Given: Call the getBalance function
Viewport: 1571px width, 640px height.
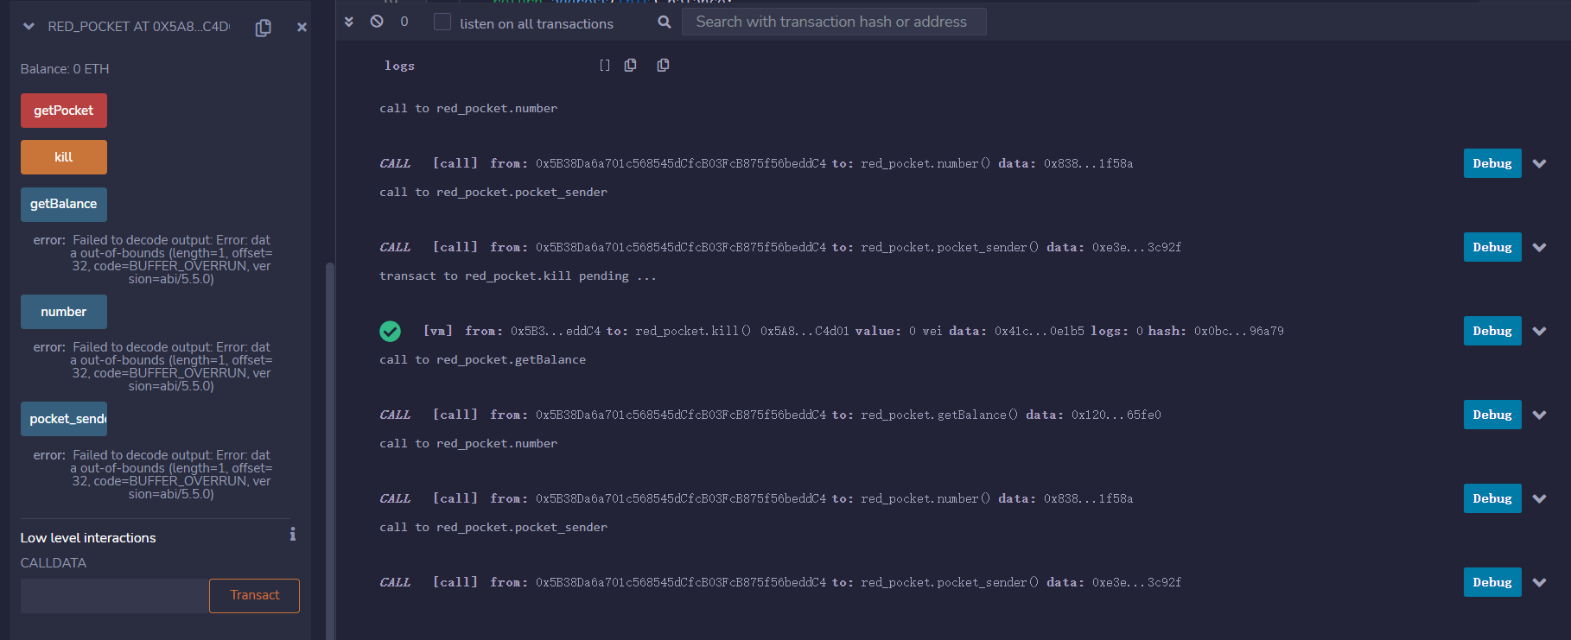Looking at the screenshot, I should (64, 205).
